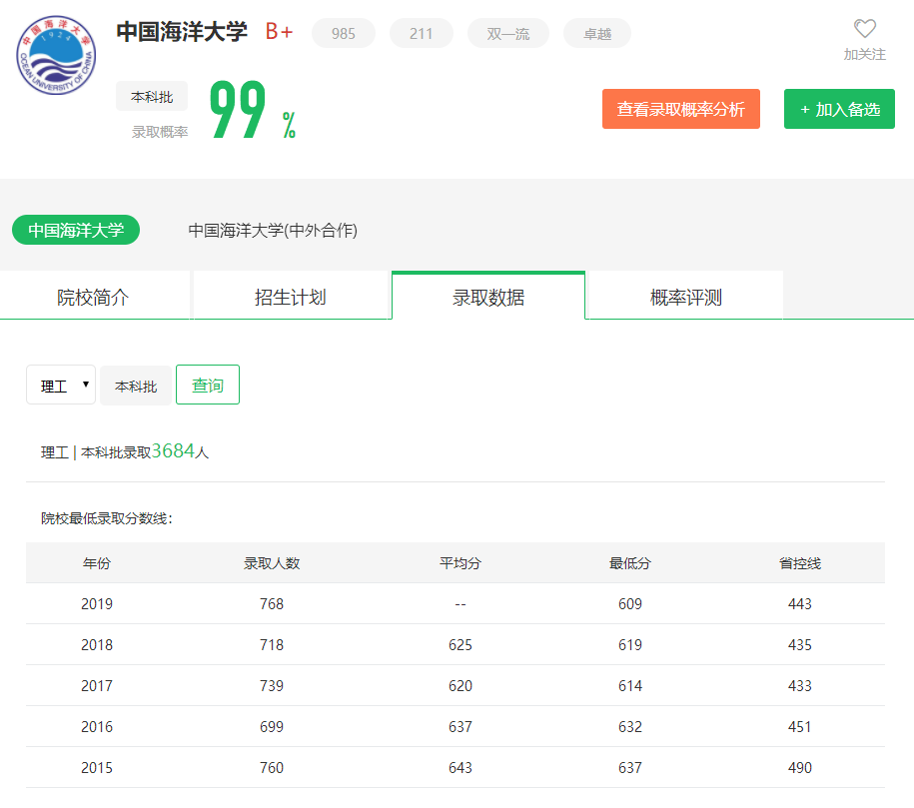Click the Ocean University of China logo

(x=56, y=55)
